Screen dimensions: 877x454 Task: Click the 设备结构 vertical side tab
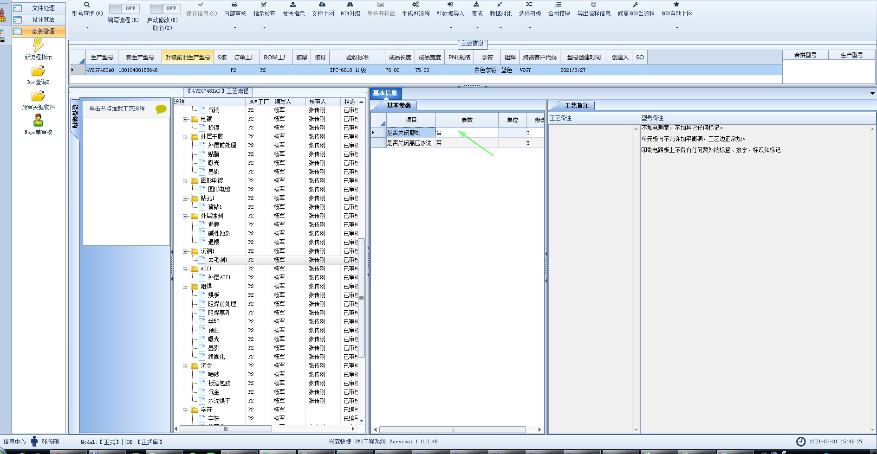pos(75,118)
